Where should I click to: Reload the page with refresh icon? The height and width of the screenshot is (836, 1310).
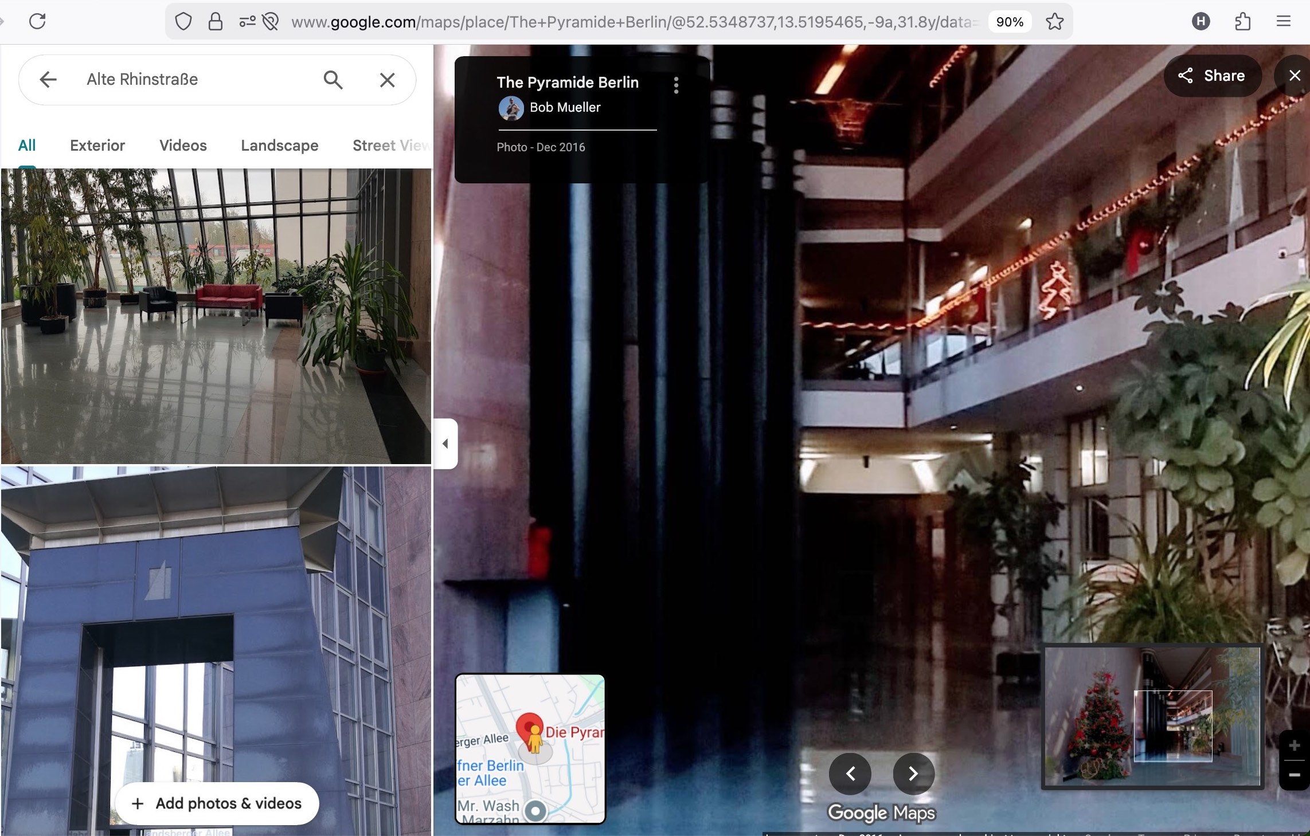click(x=37, y=22)
